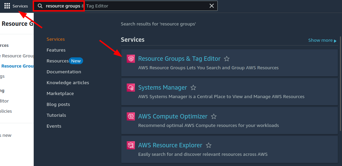Clear the search with the X icon
The image size is (342, 166).
click(212, 6)
